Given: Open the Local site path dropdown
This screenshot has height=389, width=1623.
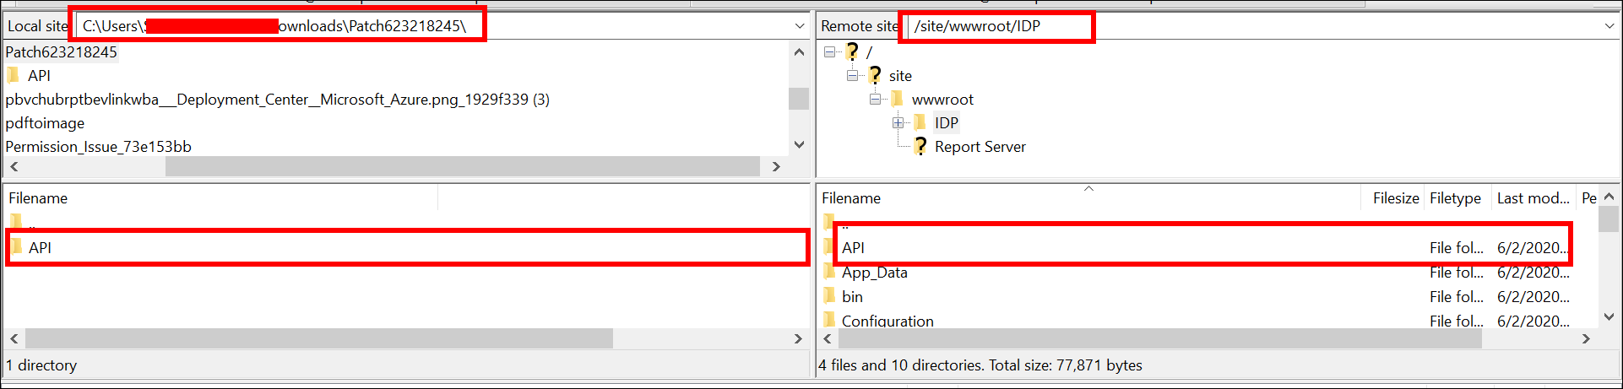Looking at the screenshot, I should coord(800,26).
